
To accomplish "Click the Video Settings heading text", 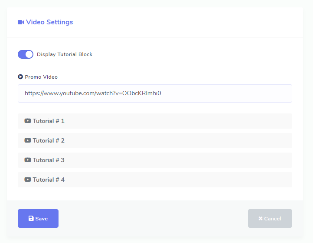I will pos(49,22).
